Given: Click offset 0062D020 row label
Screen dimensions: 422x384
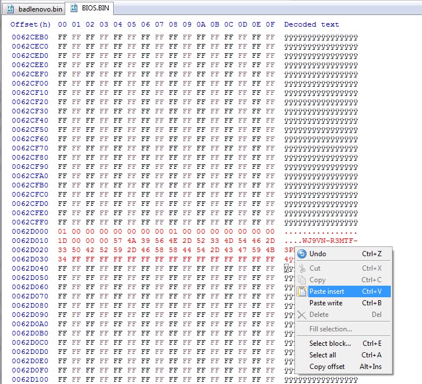Looking at the screenshot, I should (x=30, y=250).
